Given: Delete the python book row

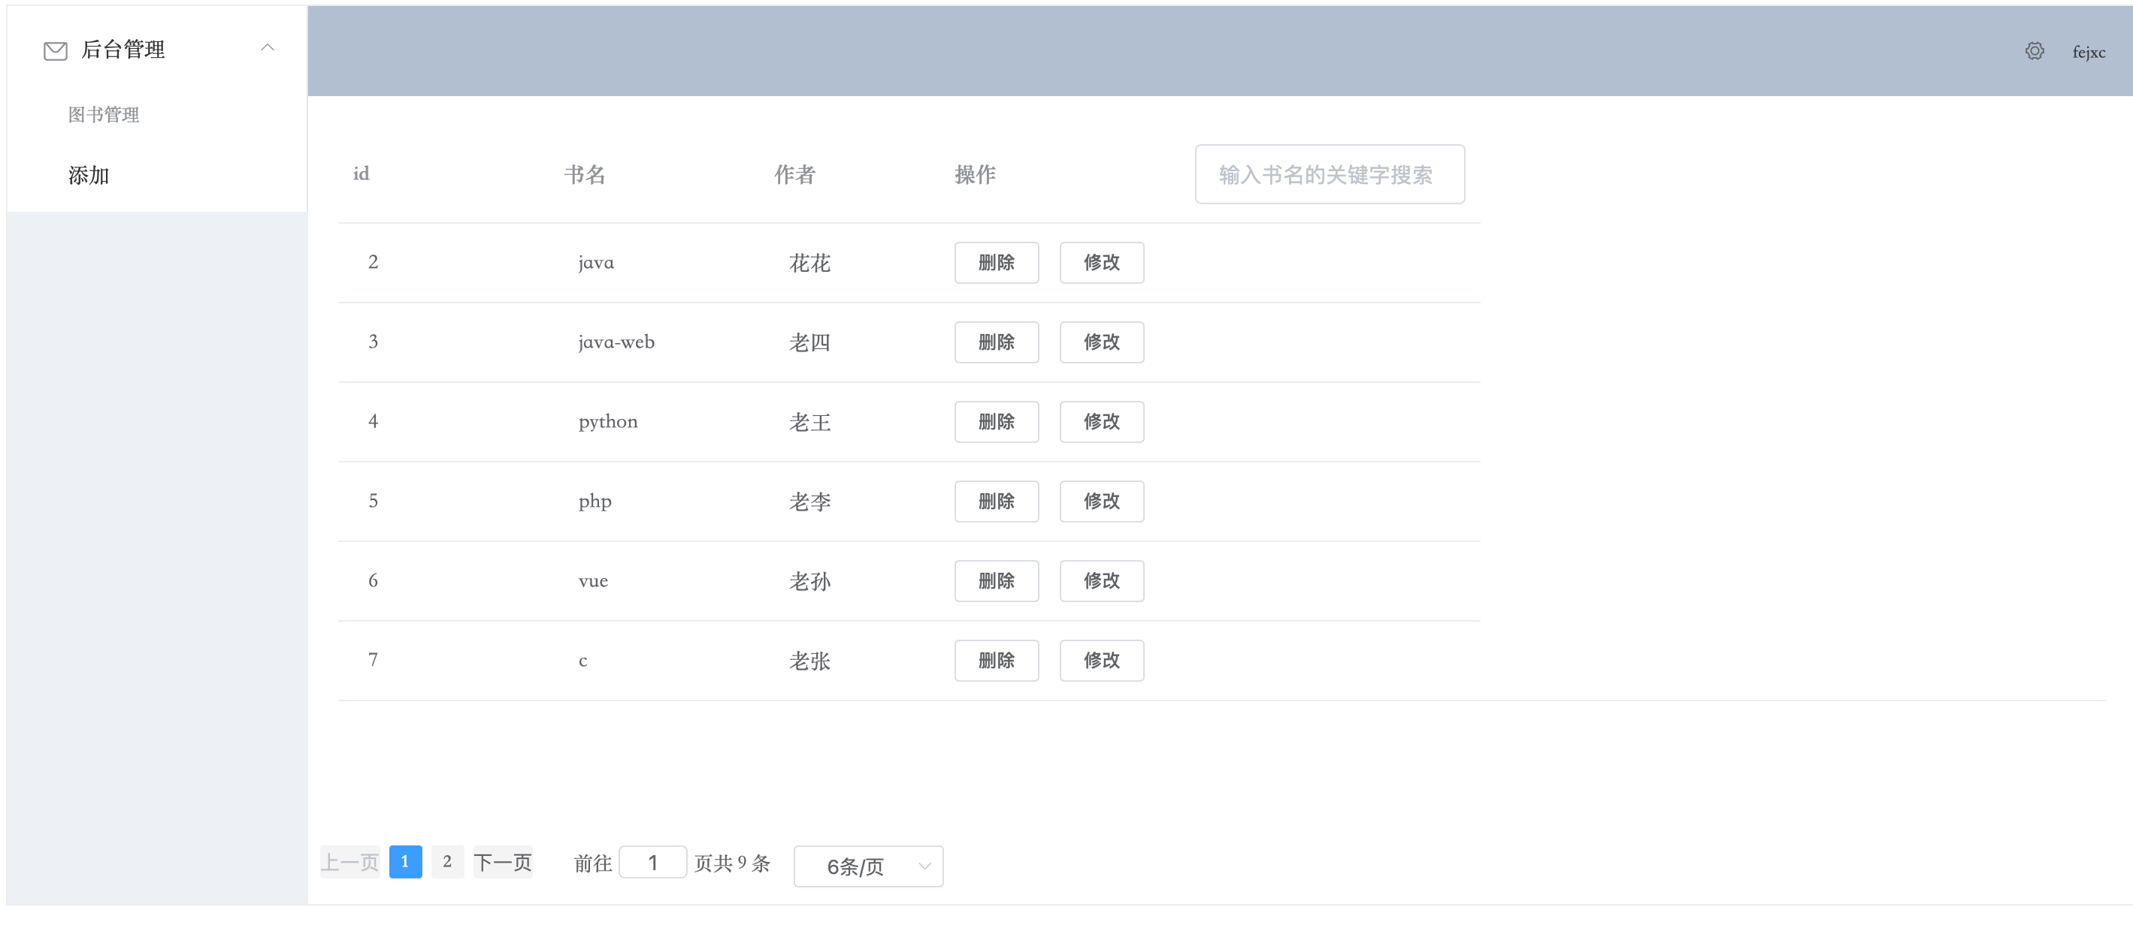Looking at the screenshot, I should tap(996, 422).
